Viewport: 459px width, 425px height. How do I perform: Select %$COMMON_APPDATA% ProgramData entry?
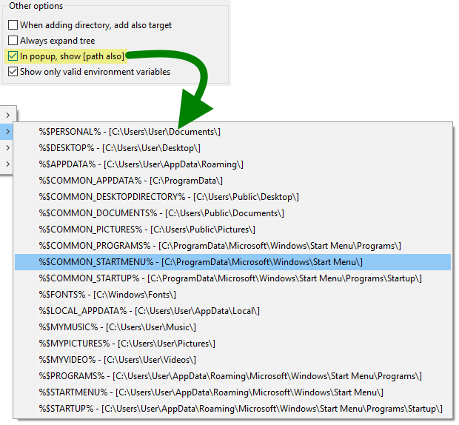[x=130, y=181]
